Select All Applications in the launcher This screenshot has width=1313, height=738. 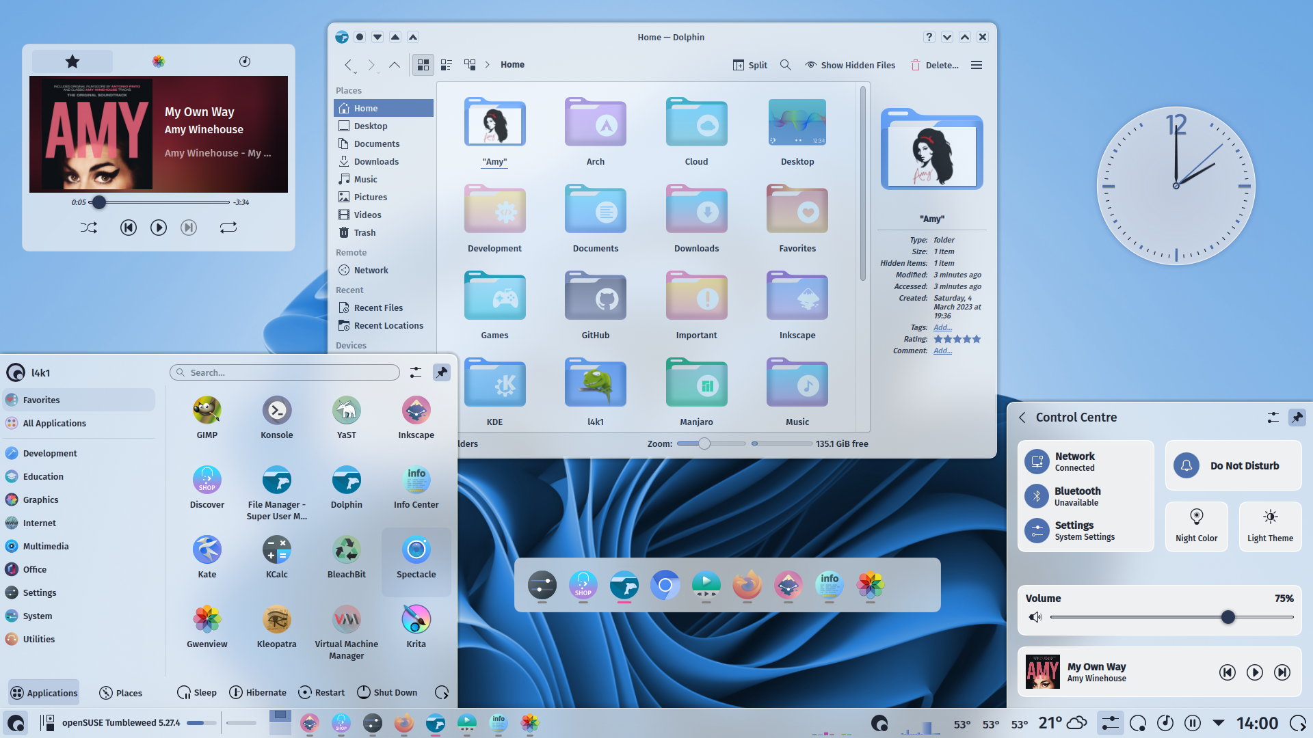click(79, 423)
